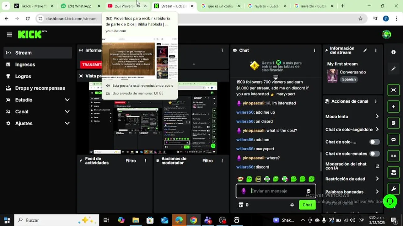
Task: Open Chat de solo-seguidores options chevron
Action: coord(377,129)
